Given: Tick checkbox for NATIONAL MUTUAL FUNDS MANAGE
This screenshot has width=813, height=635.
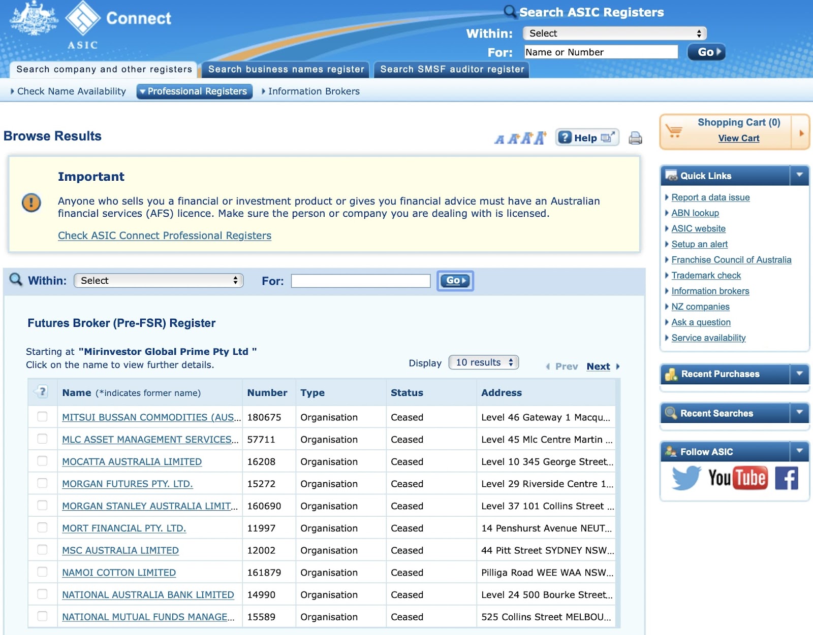Looking at the screenshot, I should (x=42, y=616).
